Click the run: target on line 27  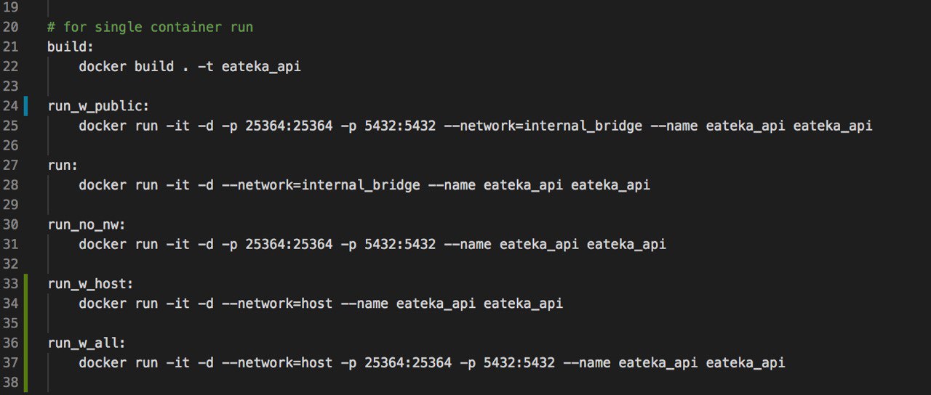pos(63,166)
